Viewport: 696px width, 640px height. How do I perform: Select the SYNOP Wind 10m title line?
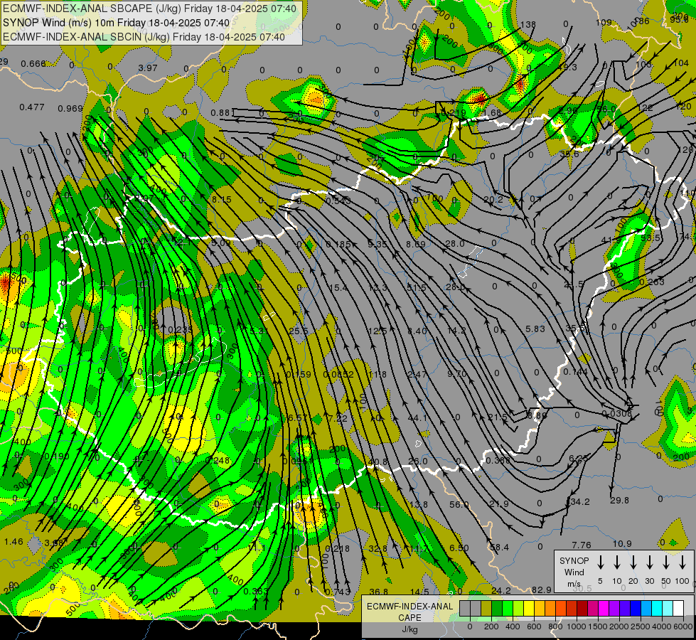point(117,23)
